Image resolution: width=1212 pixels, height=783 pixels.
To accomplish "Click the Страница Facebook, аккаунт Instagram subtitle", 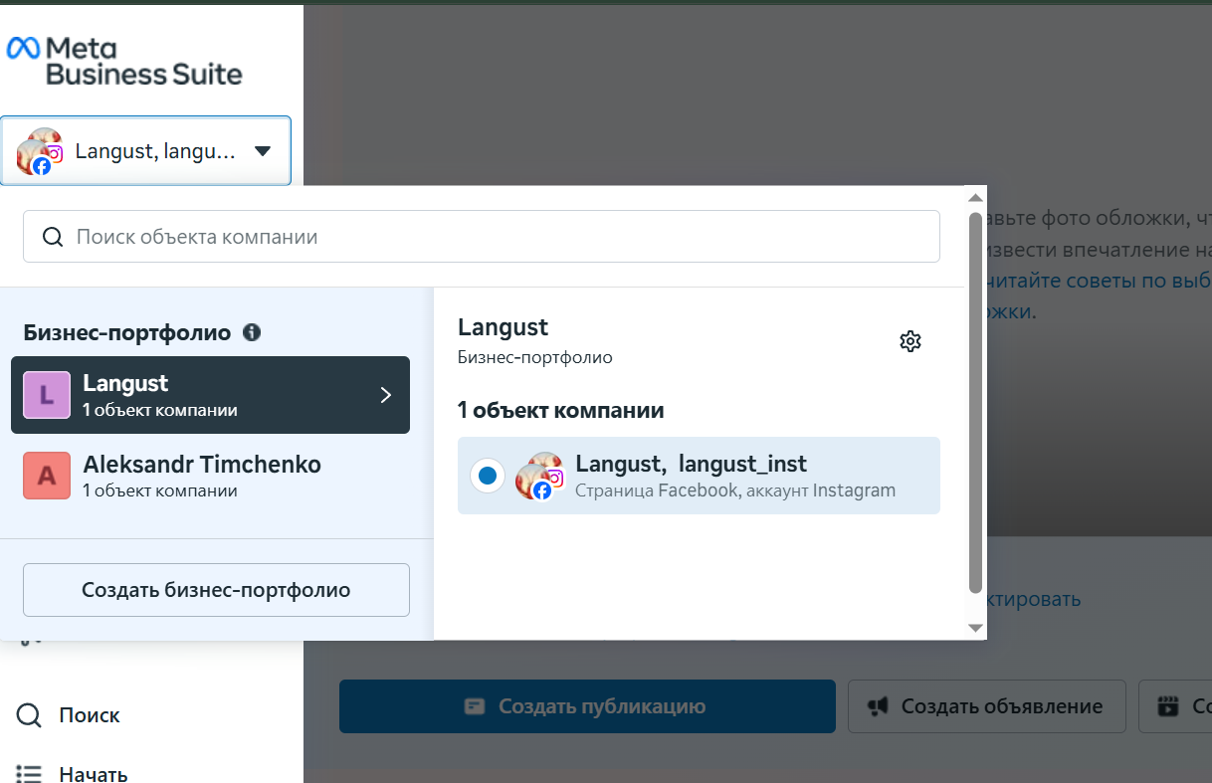I will 735,489.
